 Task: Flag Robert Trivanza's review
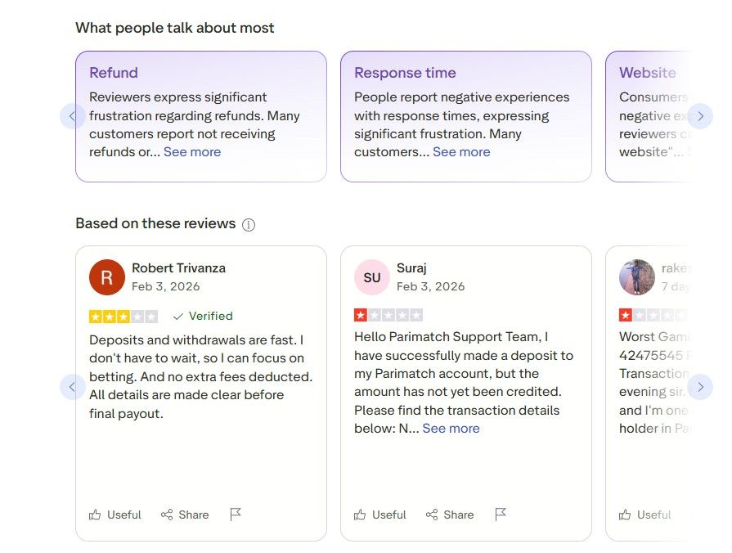pyautogui.click(x=236, y=513)
